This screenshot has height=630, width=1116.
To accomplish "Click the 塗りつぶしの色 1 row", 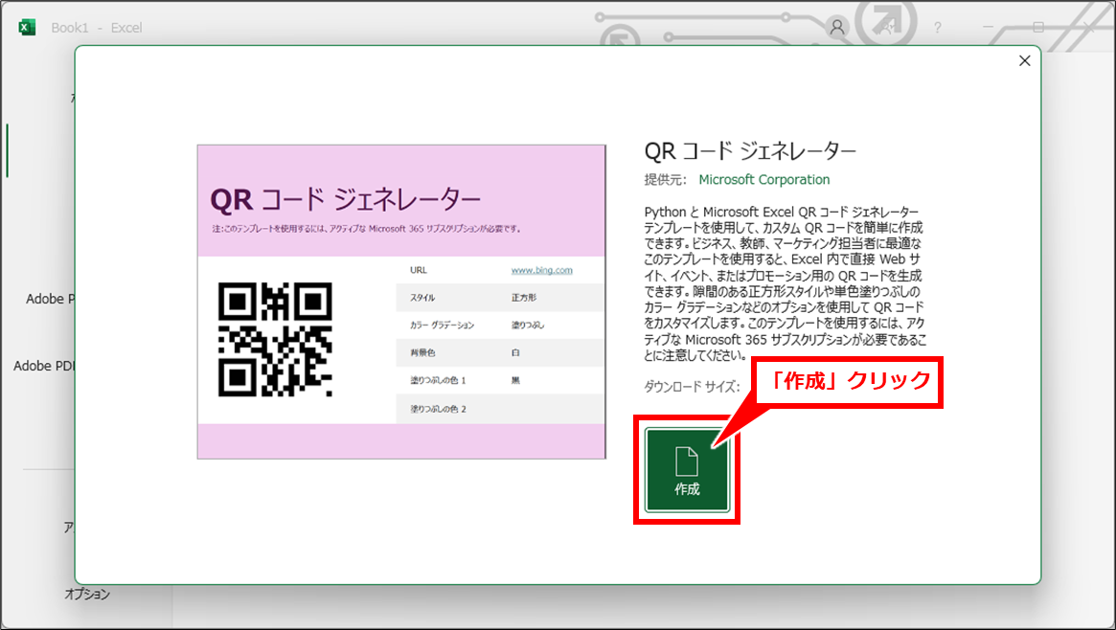I will point(500,380).
